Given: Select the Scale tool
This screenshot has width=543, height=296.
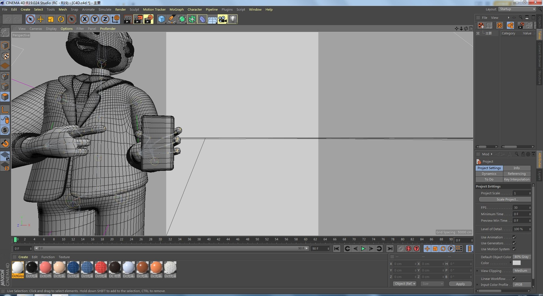Looking at the screenshot, I should 51,19.
